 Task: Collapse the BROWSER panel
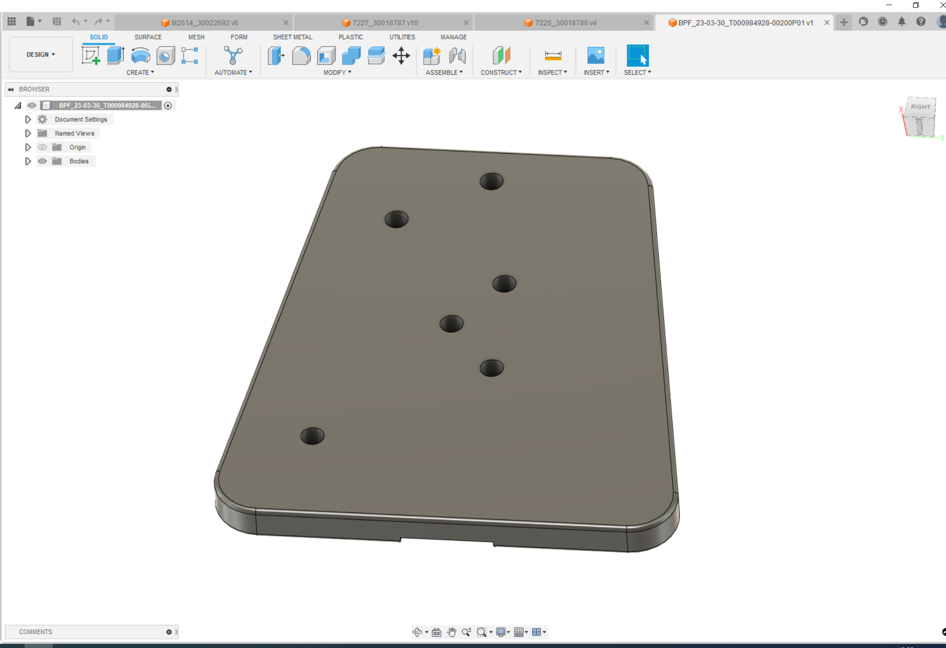pos(11,89)
